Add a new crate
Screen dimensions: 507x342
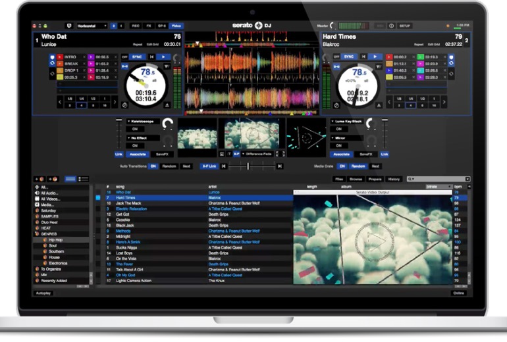[x=40, y=179]
